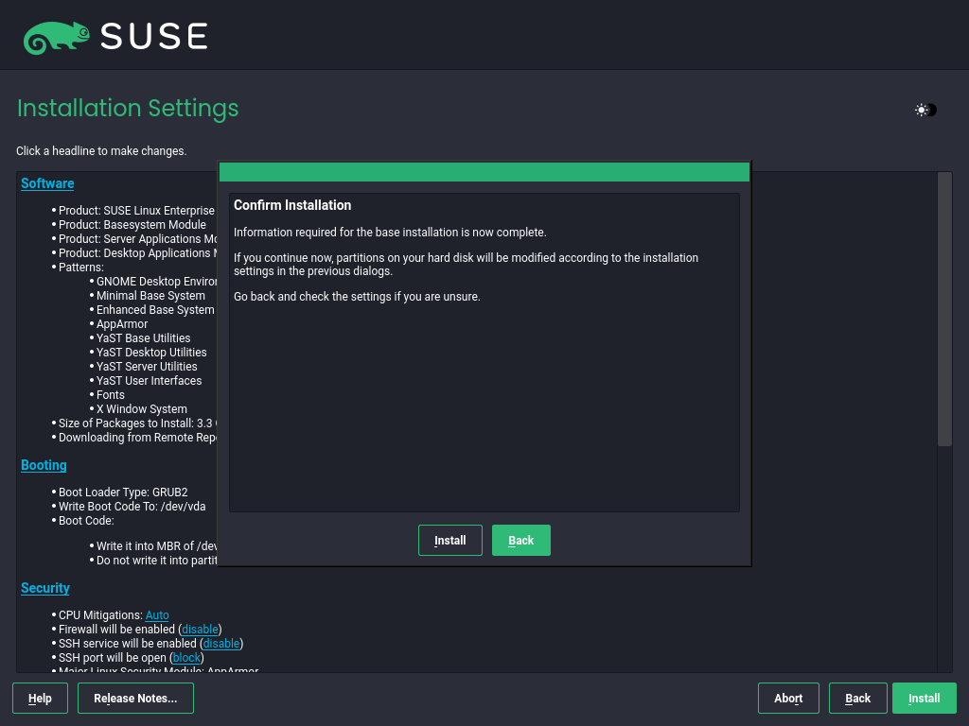Screen dimensions: 969x726
Task: Open the Booting settings headline
Action: pos(44,465)
